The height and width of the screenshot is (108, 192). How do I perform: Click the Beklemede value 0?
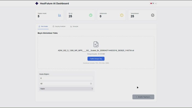tap(100, 16)
